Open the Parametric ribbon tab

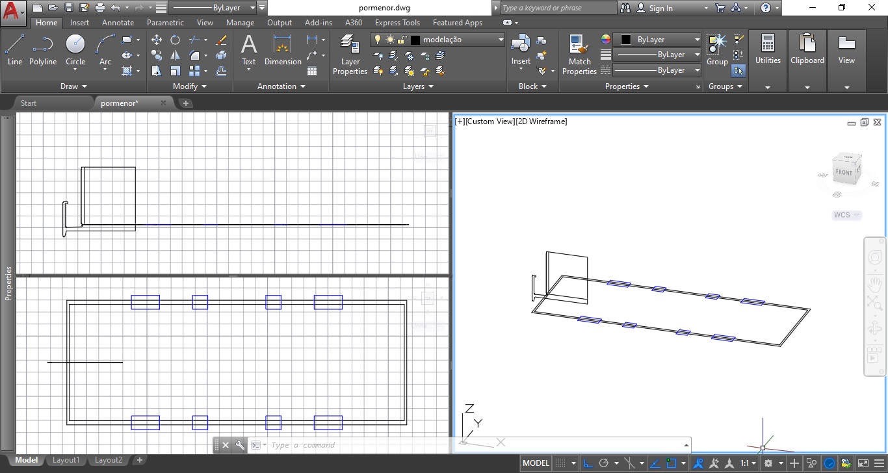(165, 22)
